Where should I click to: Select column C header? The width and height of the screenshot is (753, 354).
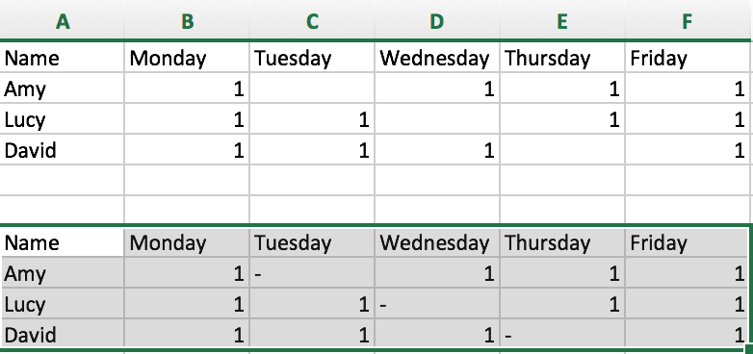coord(312,20)
